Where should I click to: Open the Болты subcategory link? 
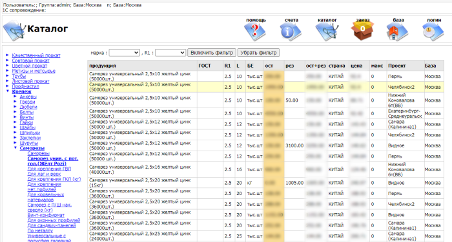[26, 112]
